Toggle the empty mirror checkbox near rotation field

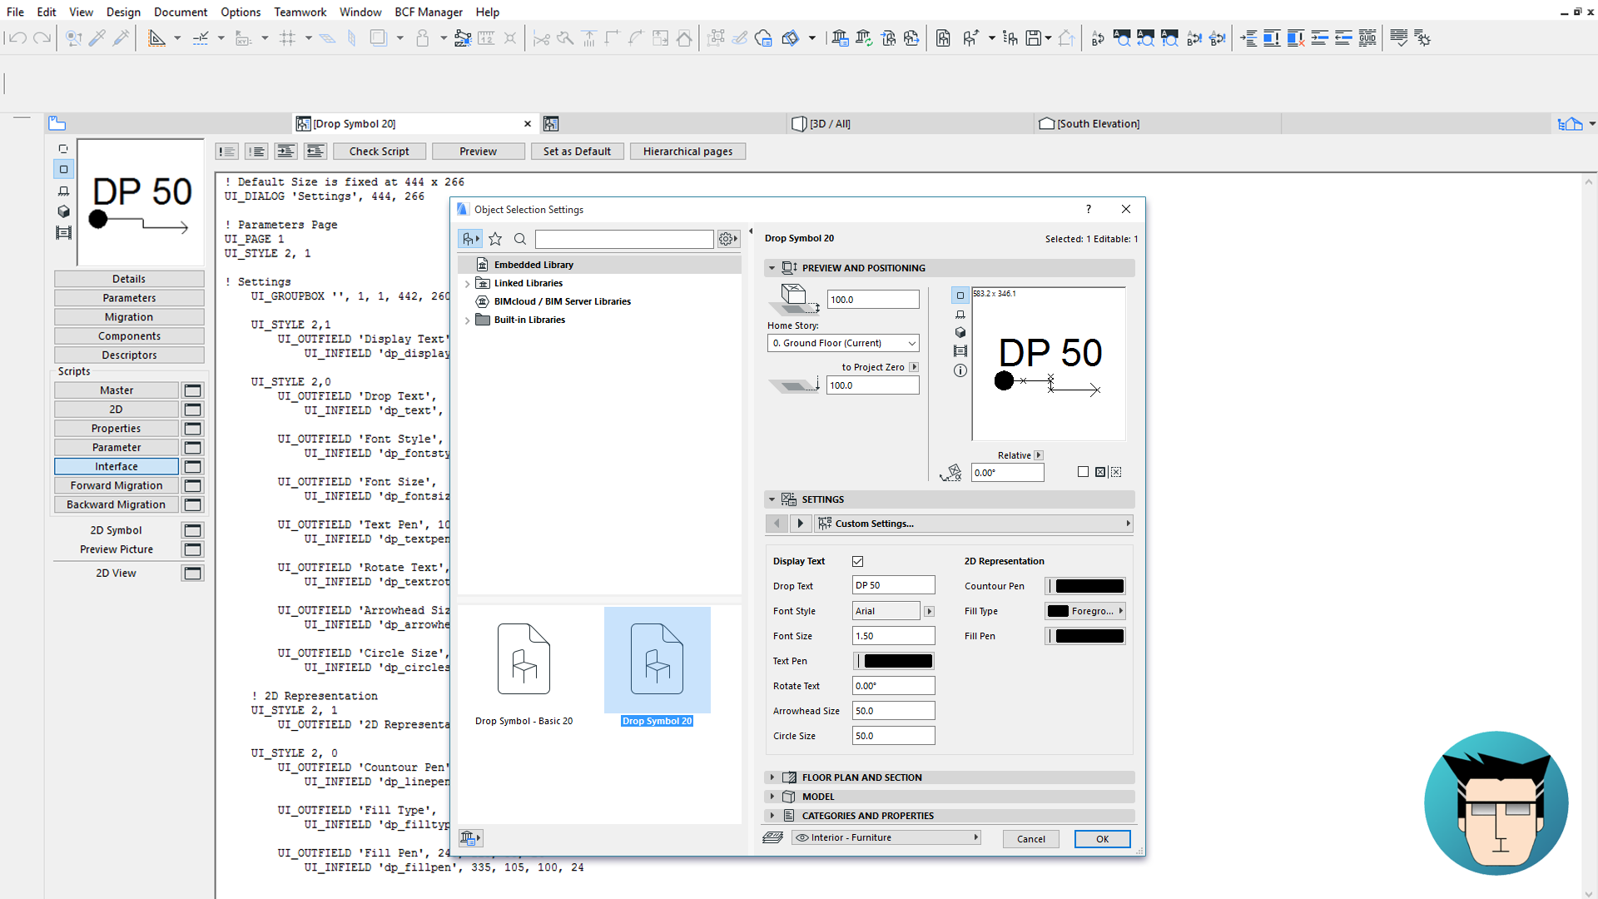pyautogui.click(x=1083, y=472)
